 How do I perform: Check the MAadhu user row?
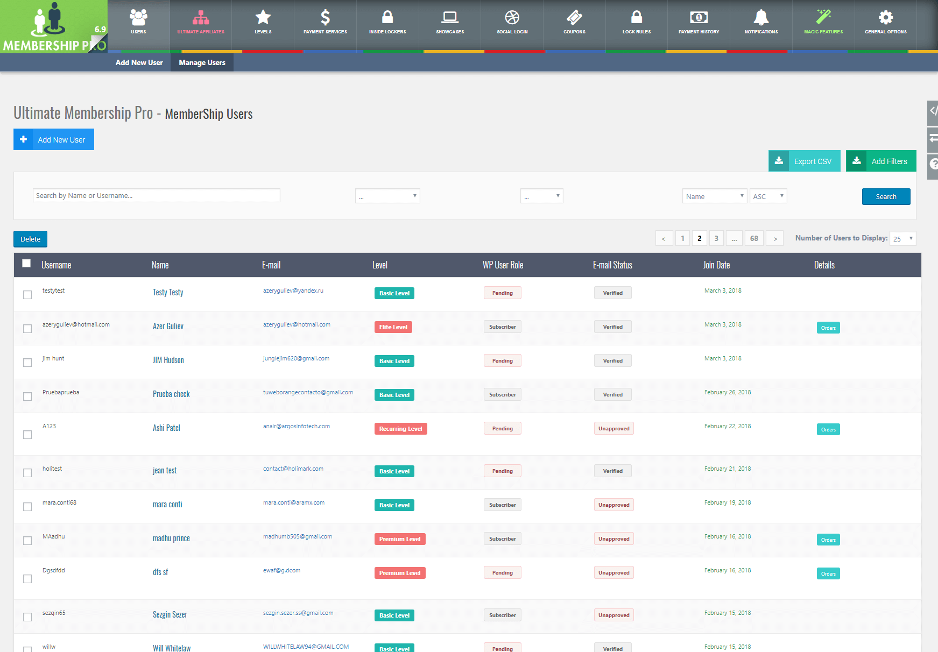(x=27, y=541)
